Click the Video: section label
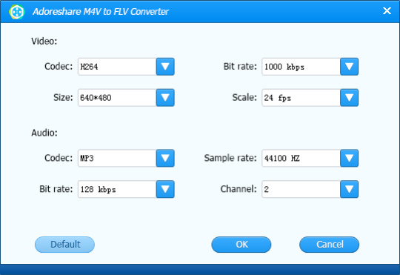The image size is (400, 275). pyautogui.click(x=44, y=41)
